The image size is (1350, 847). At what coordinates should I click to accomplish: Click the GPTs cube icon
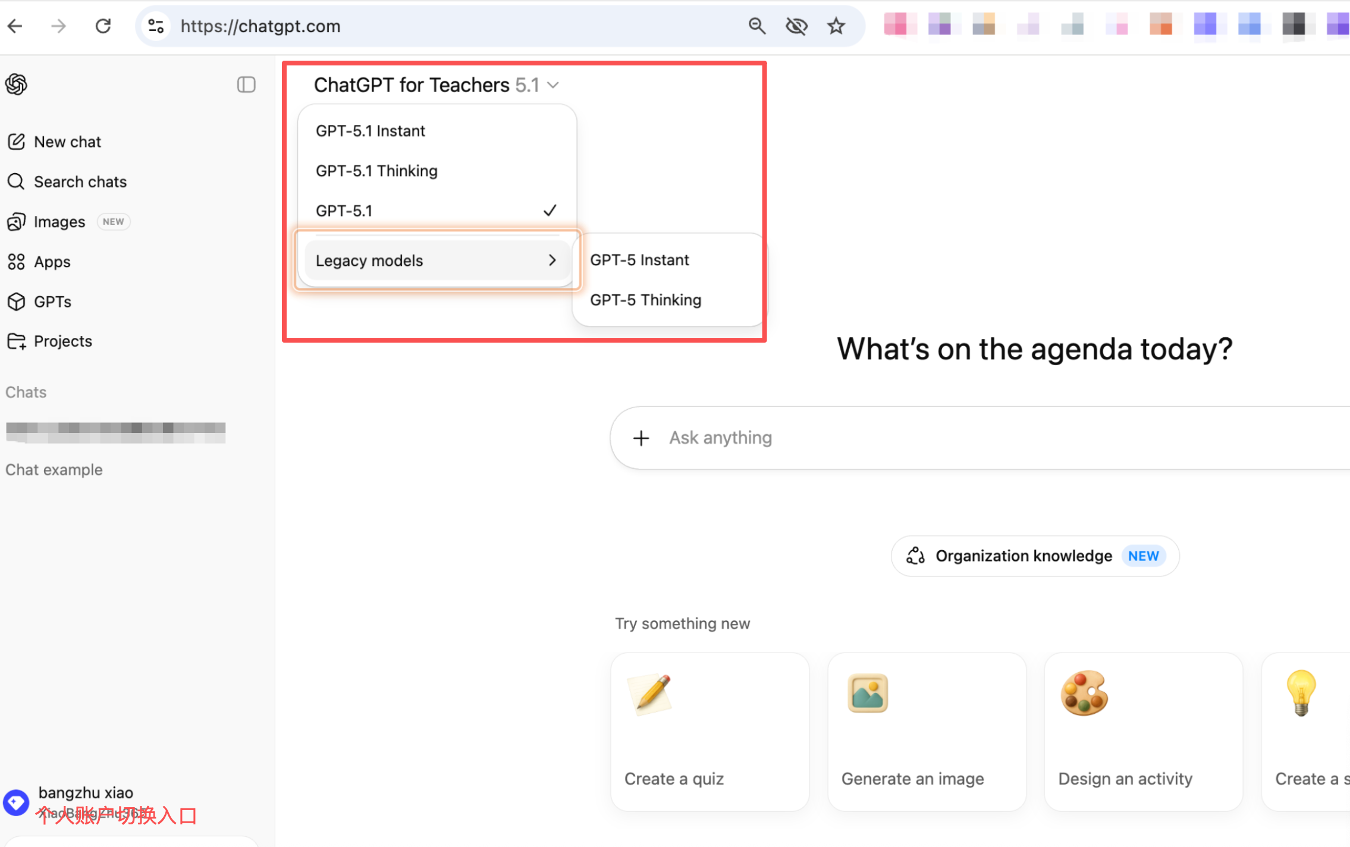tap(16, 302)
